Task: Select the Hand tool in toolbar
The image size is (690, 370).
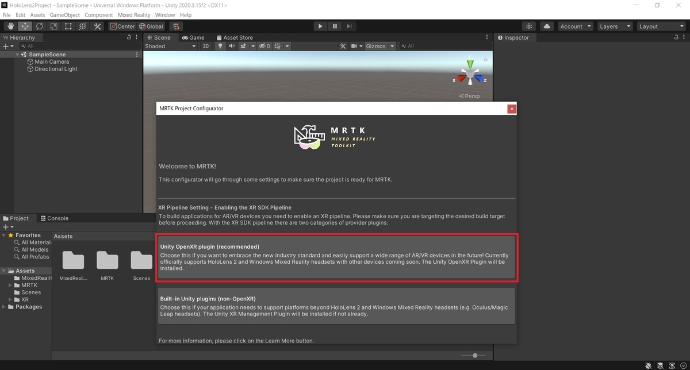Action: click(x=10, y=26)
